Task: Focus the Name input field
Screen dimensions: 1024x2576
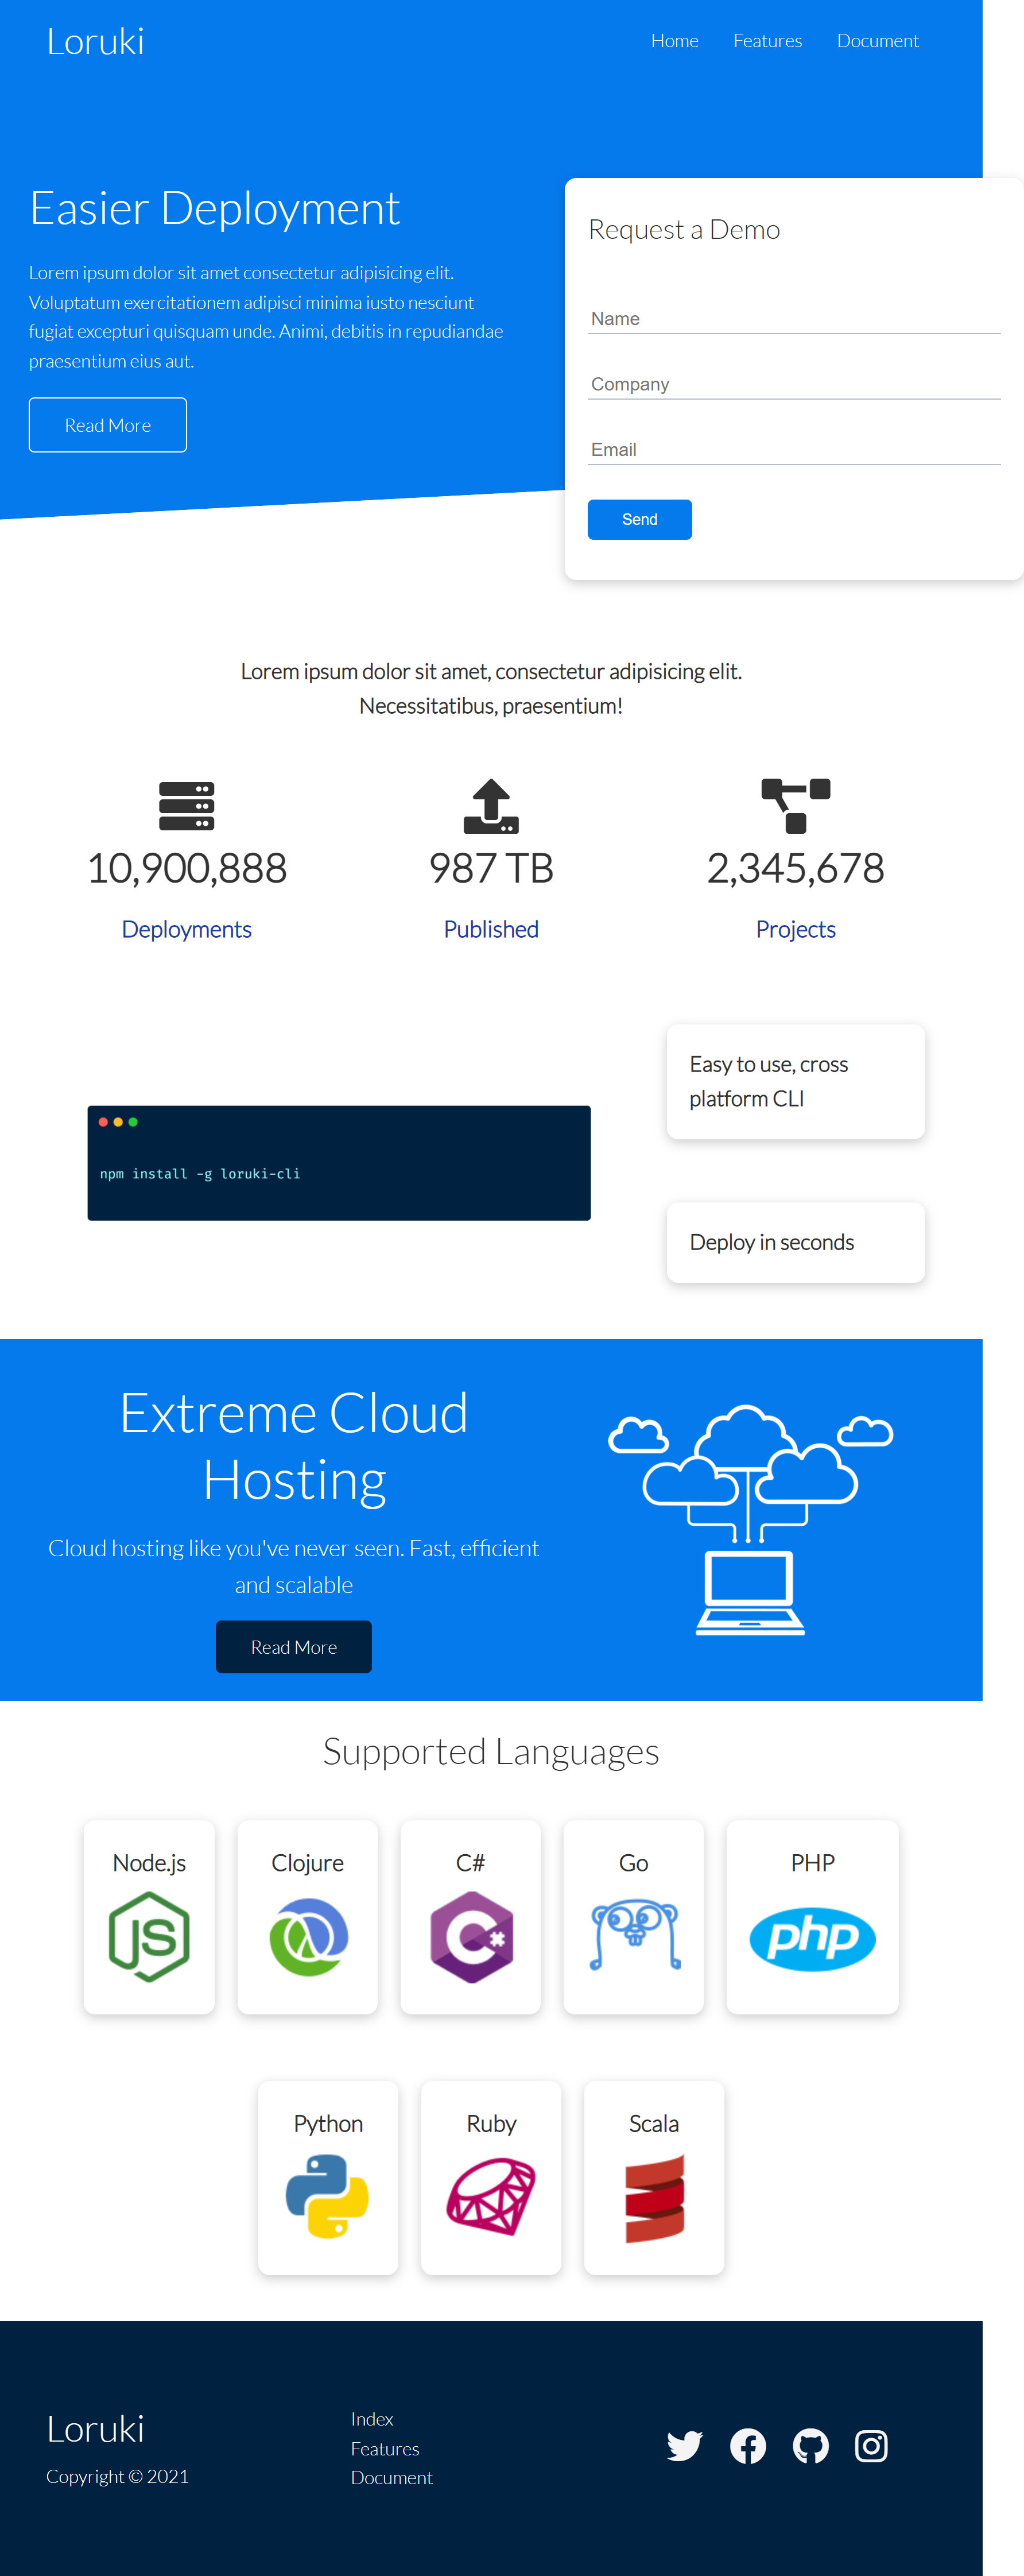Action: coord(794,319)
